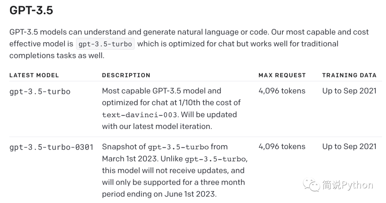This screenshot has height=203, width=386.
Task: Click the TRAINING DATA column header
Action: [x=349, y=75]
